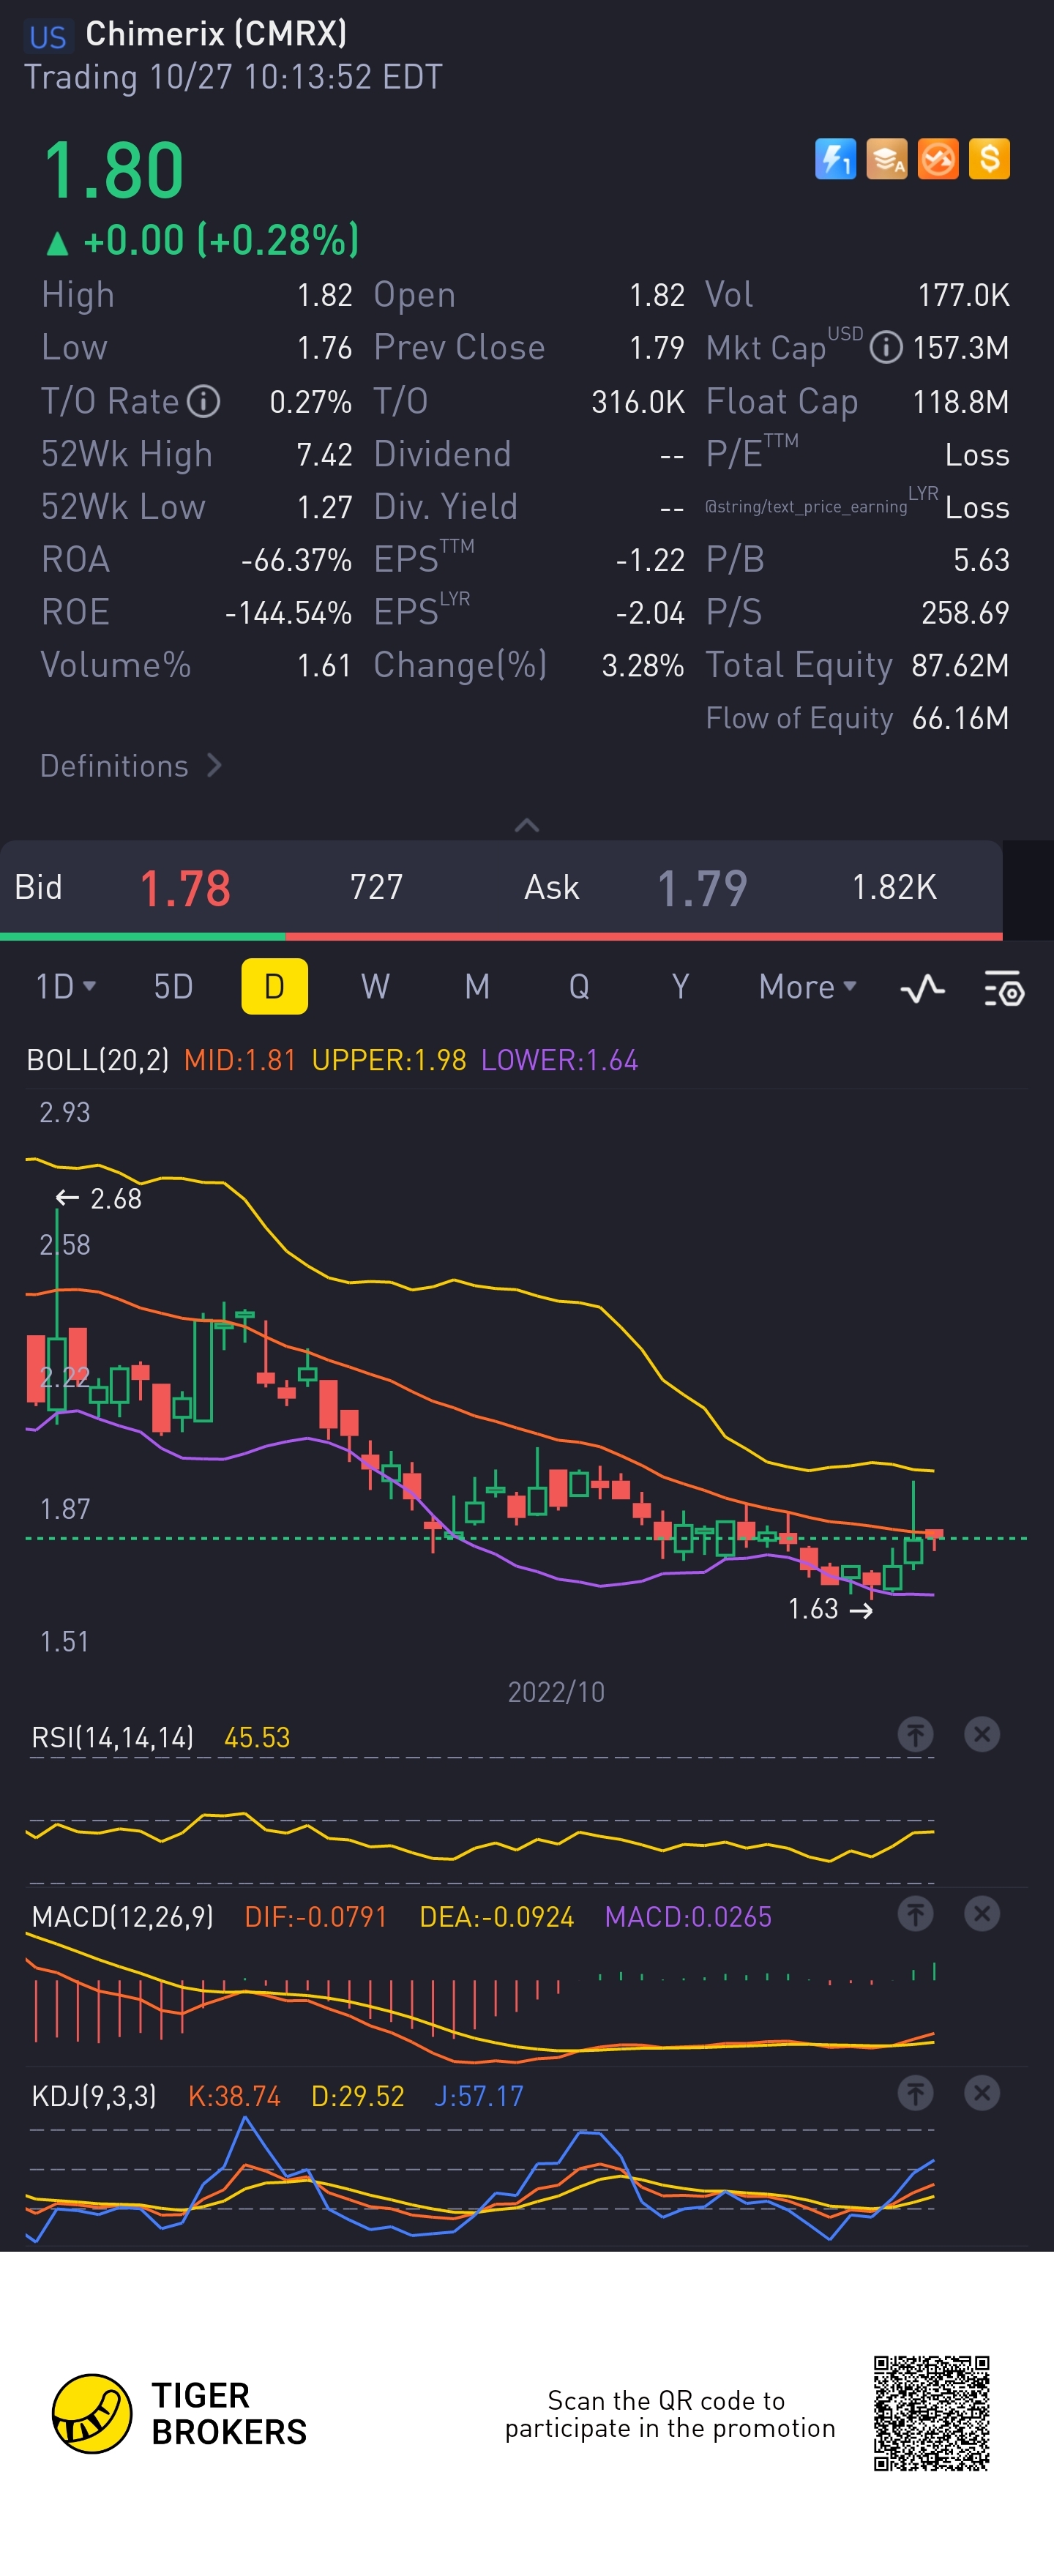Tap the Total Equity value 87.62M
Viewport: 1054px width, 2576px height.
pos(960,666)
